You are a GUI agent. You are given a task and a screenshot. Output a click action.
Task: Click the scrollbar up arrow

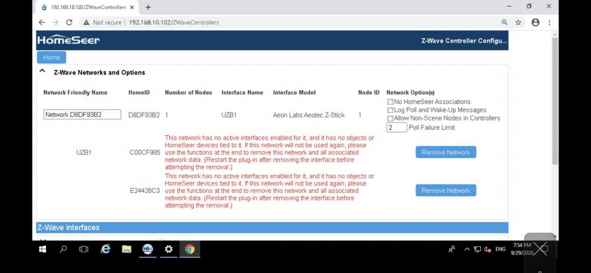coord(555,34)
